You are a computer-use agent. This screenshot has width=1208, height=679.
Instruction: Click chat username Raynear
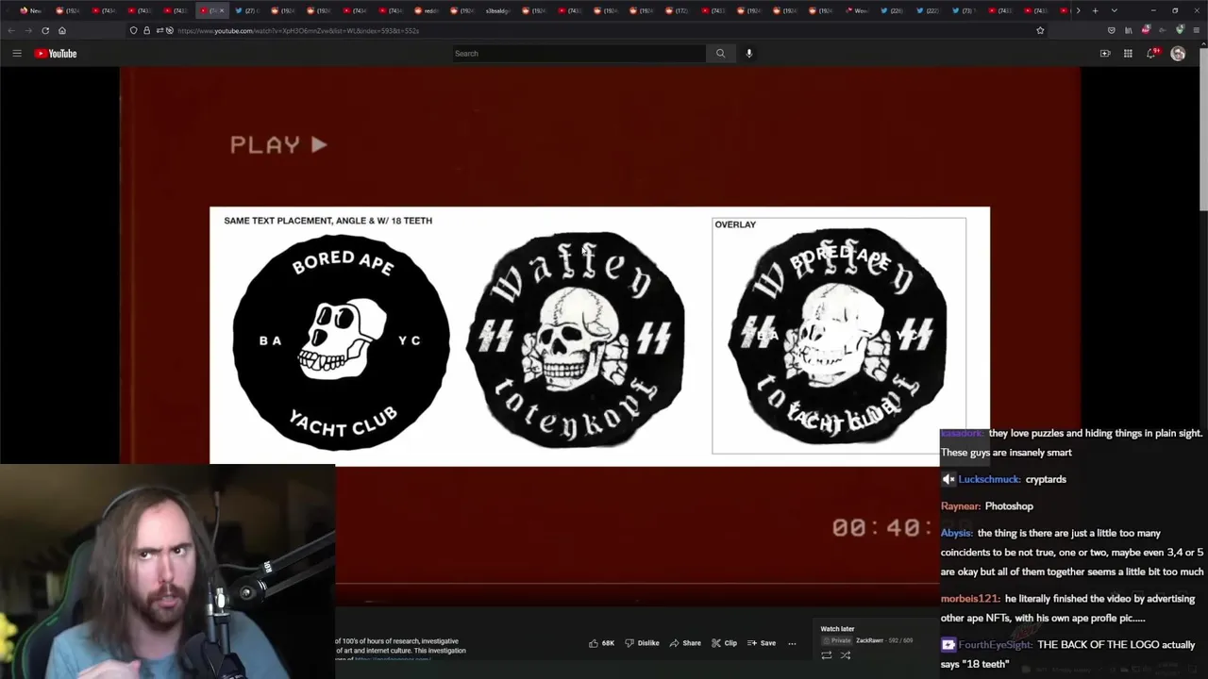coord(960,506)
